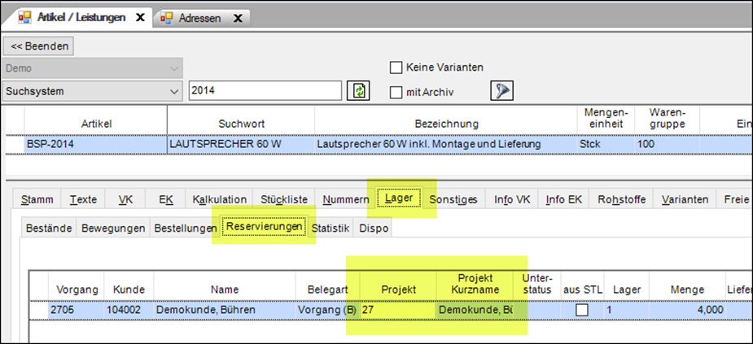The height and width of the screenshot is (344, 753).
Task: Click the filter funnel icon
Action: point(501,90)
